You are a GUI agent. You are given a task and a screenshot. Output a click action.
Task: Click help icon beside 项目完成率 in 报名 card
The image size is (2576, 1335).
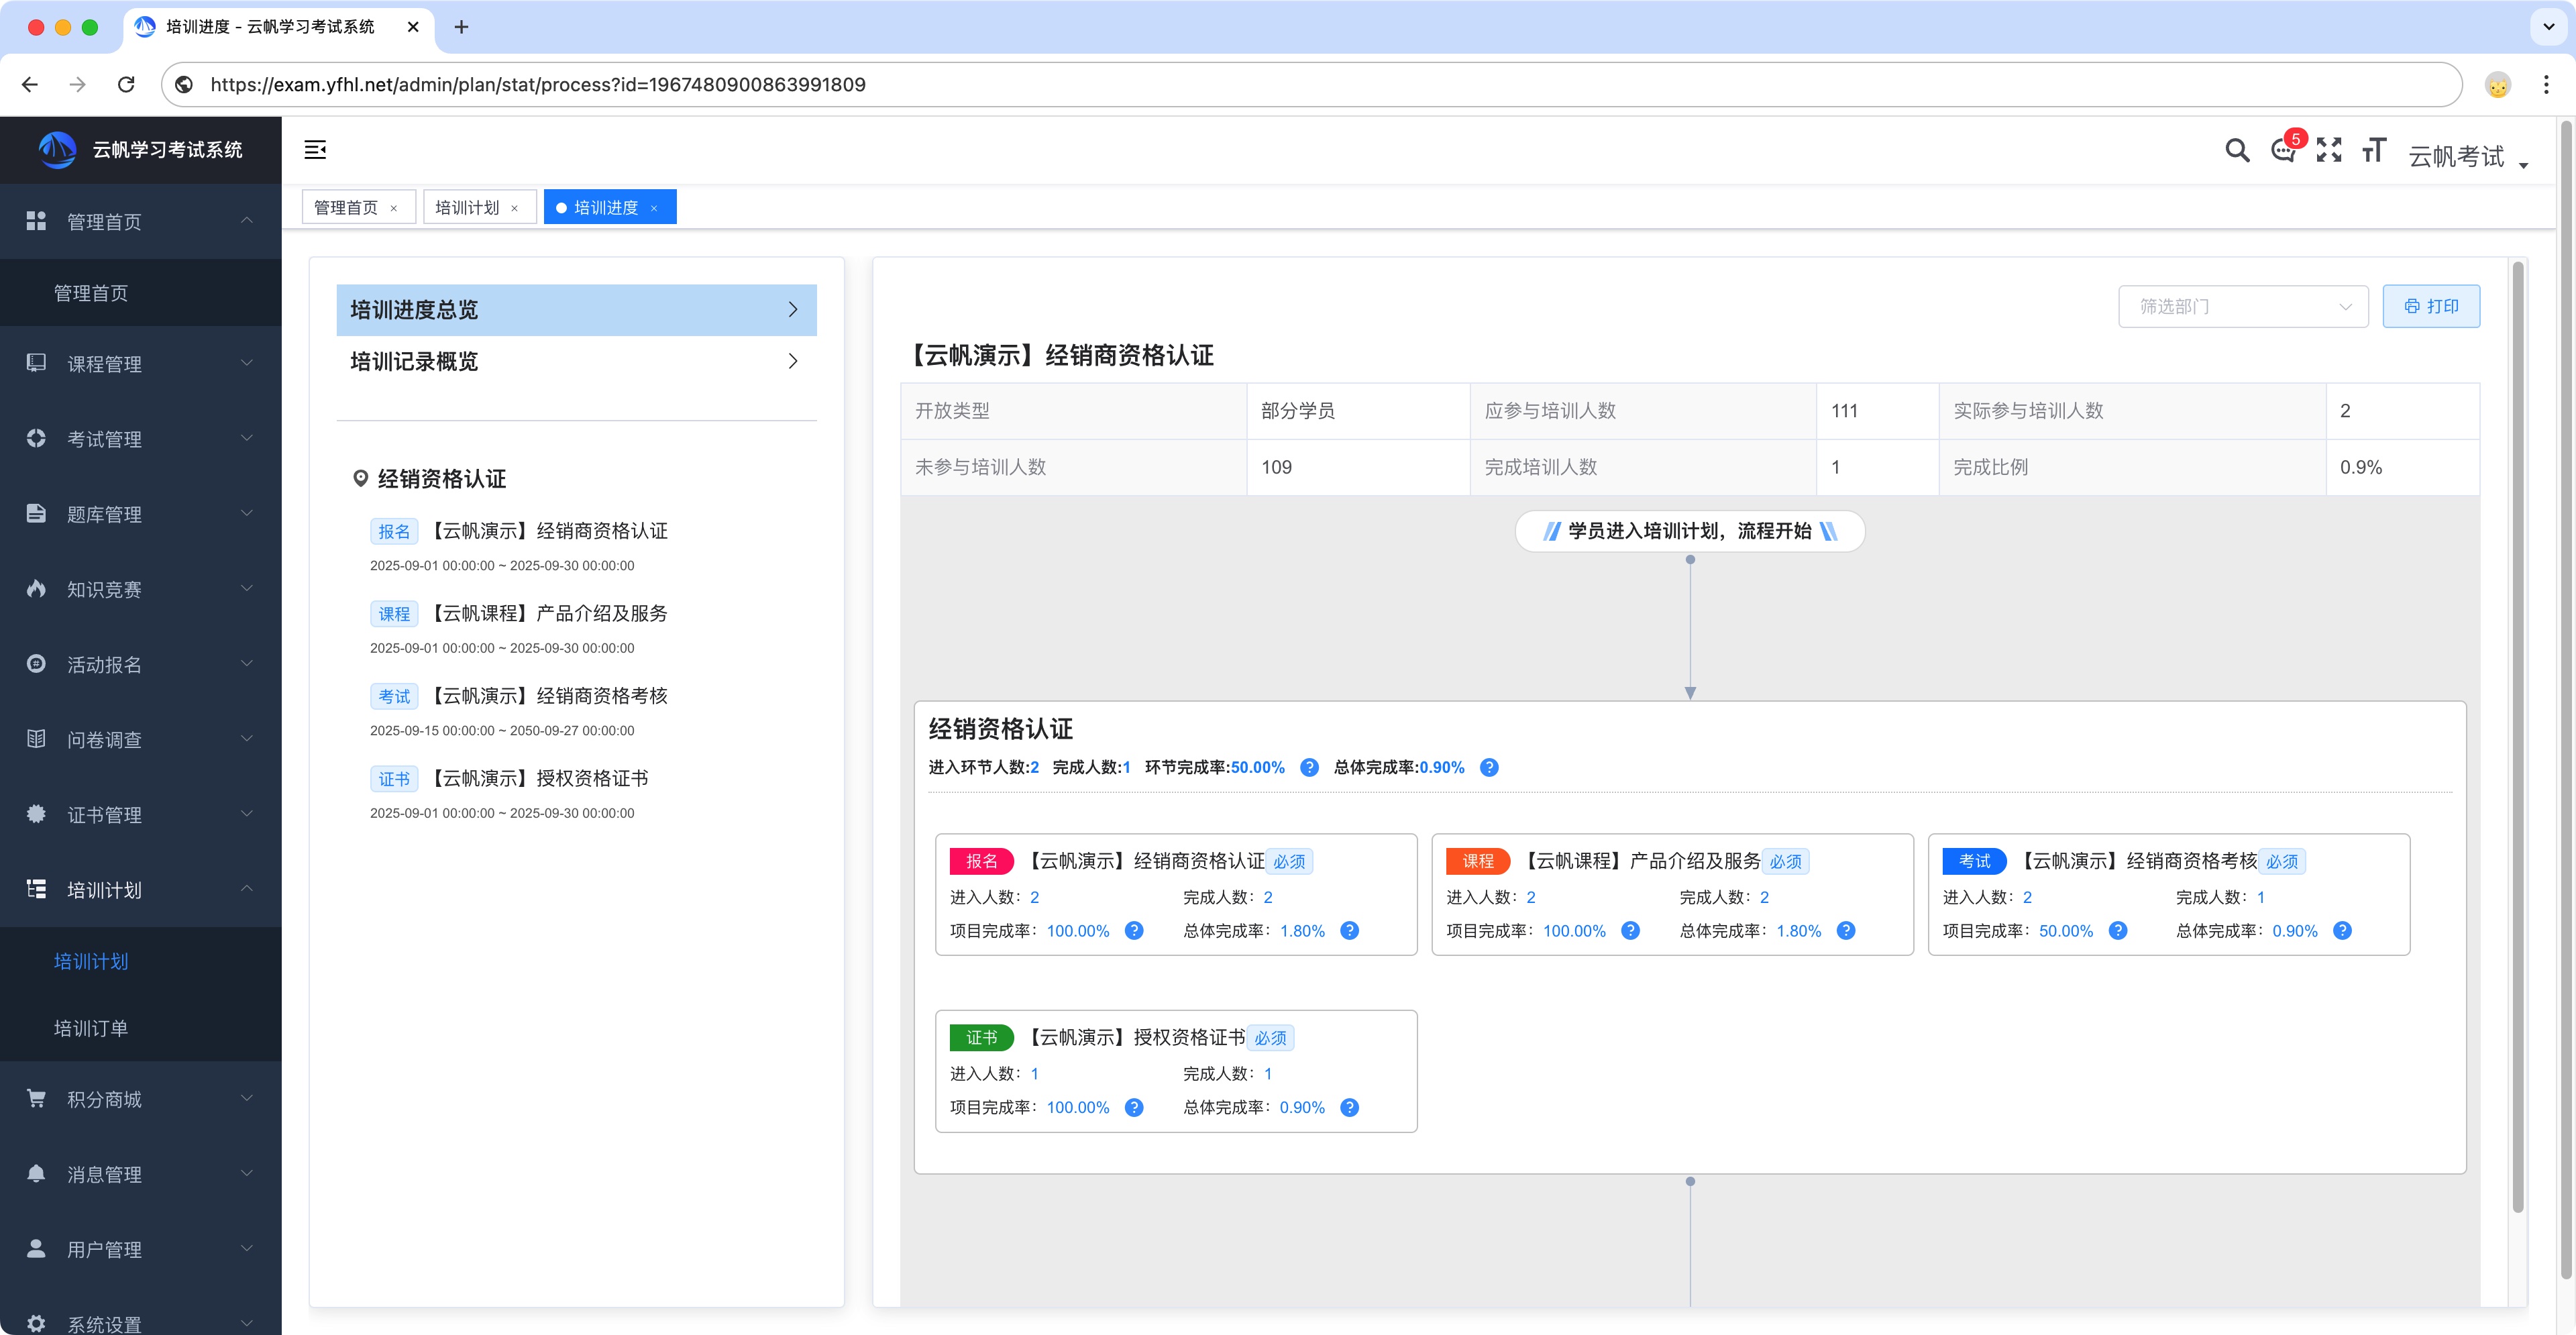tap(1134, 930)
